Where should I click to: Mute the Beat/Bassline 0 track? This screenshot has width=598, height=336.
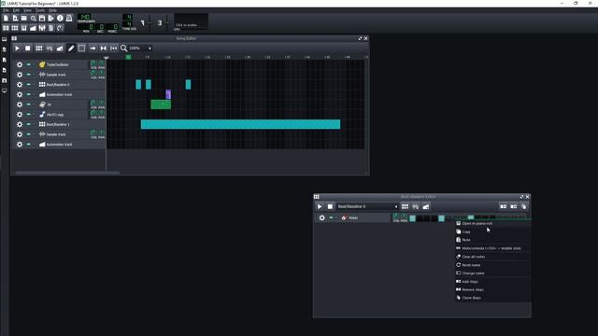28,85
